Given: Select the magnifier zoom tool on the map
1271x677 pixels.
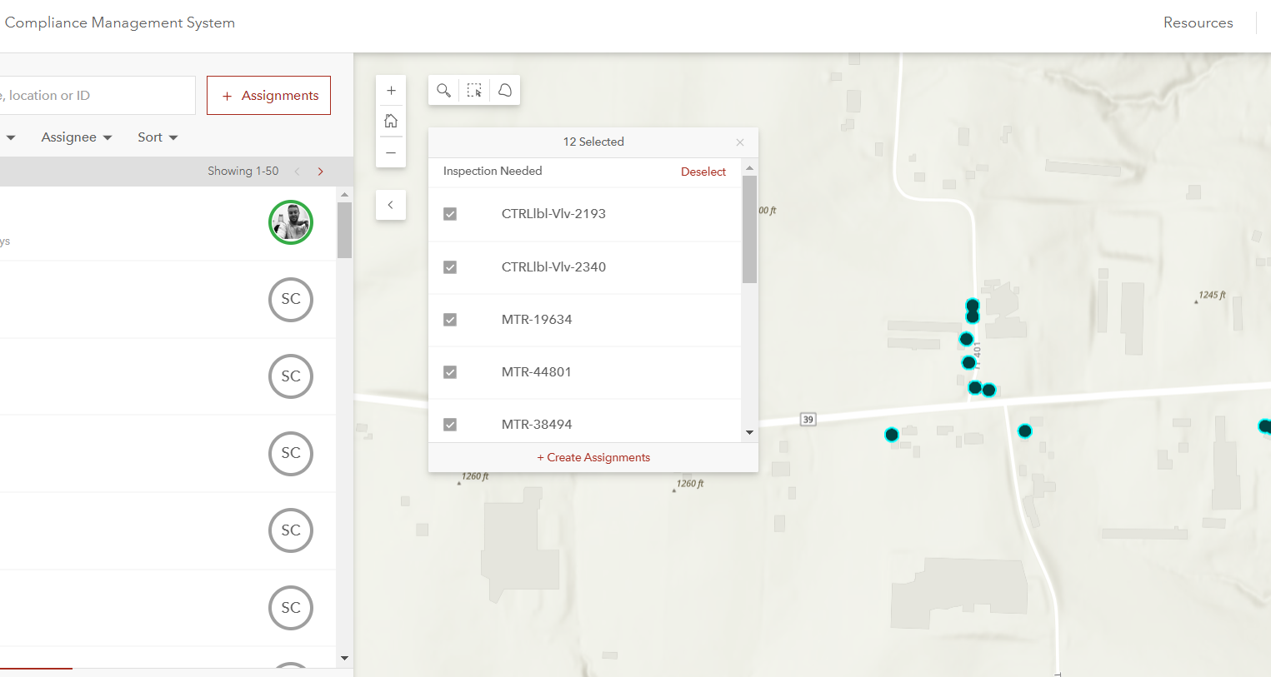Looking at the screenshot, I should (x=443, y=89).
